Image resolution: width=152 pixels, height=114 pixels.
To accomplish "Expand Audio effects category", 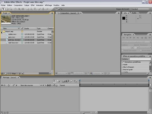I will (123, 65).
